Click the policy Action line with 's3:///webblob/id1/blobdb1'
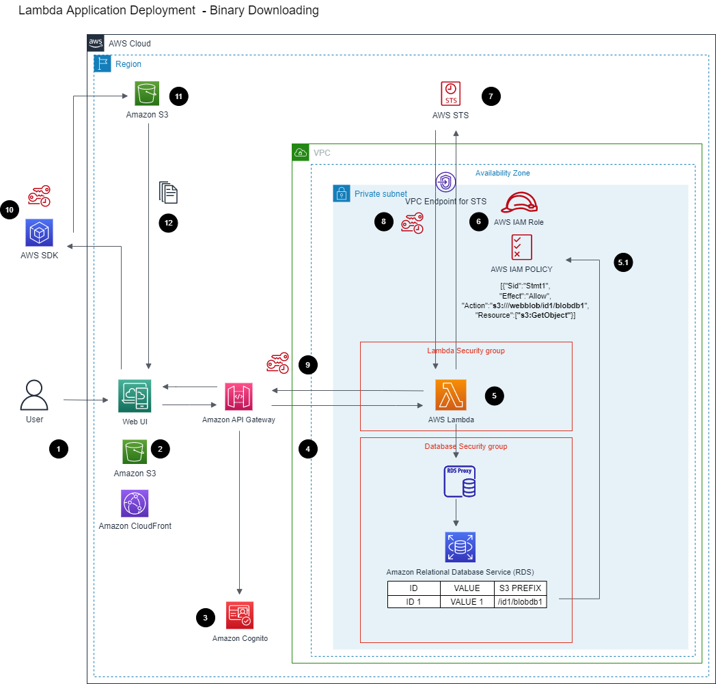The width and height of the screenshot is (716, 684). click(x=525, y=305)
